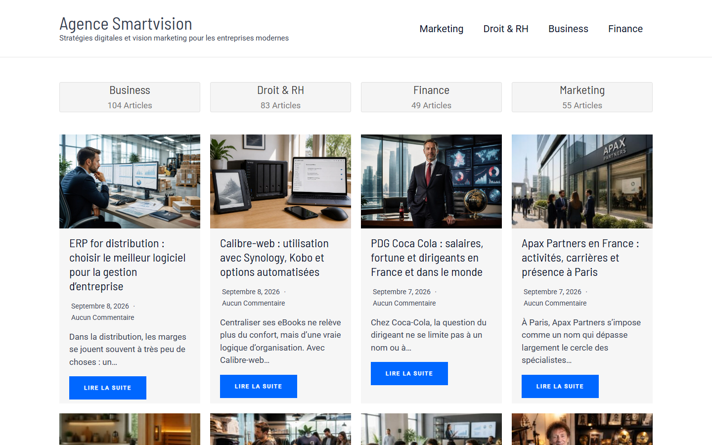
Task: Click excerpt 'À Paris, Apax Partners s'impose'
Action: [x=581, y=341]
